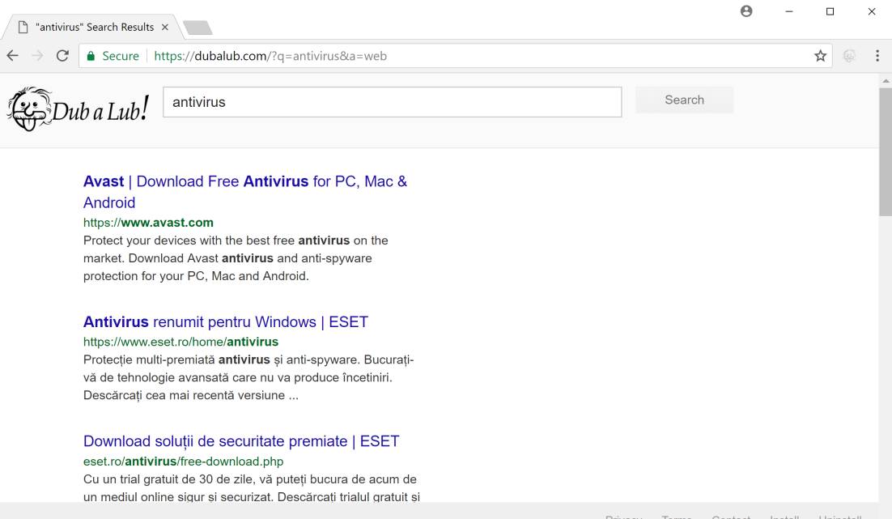
Task: Open Download soluții de securitate premiate link
Action: pyautogui.click(x=241, y=441)
